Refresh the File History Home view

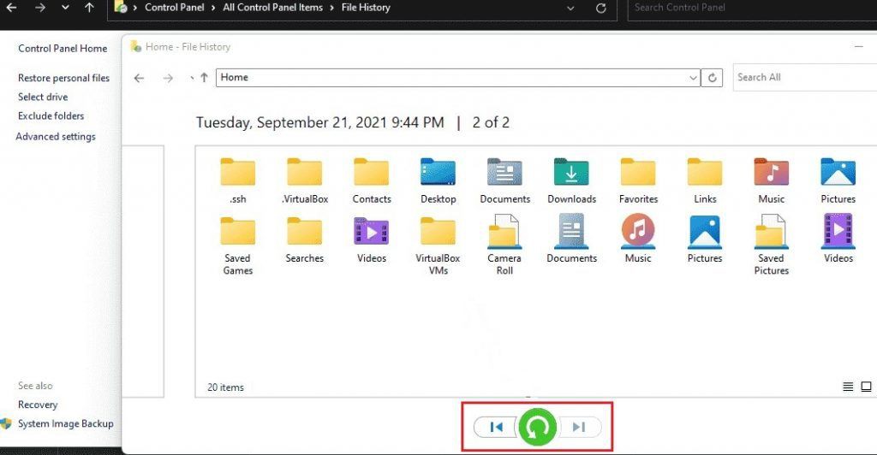click(x=713, y=78)
